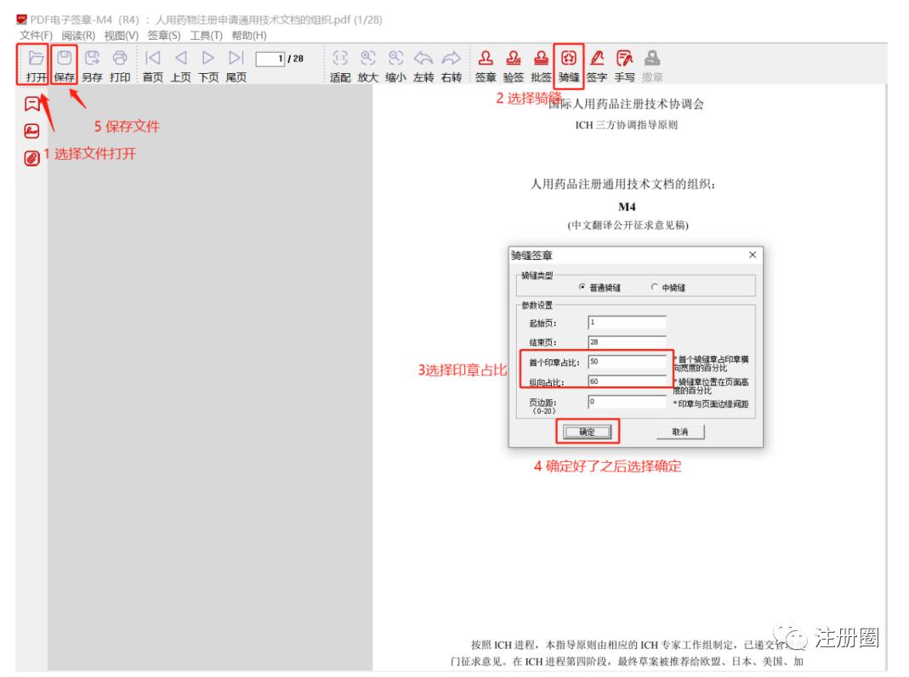Select the 骑缝 cross-page seal tool
909x677 pixels.
tap(569, 59)
